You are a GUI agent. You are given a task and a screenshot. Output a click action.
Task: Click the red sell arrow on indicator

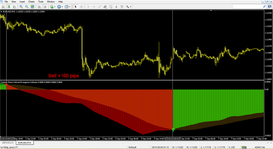[6, 84]
